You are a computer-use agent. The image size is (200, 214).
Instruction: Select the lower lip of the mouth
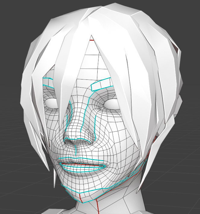tap(82, 168)
